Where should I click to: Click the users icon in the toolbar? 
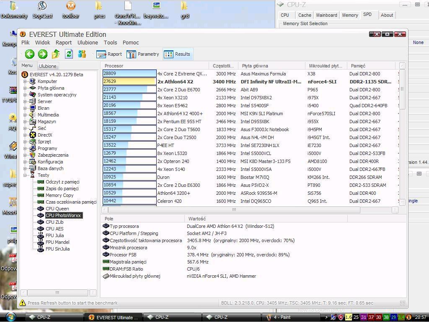pos(82,54)
